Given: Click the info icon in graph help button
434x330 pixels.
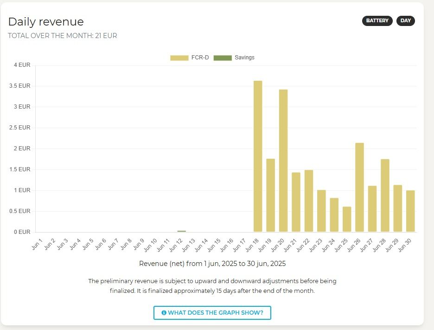Looking at the screenshot, I should (x=164, y=313).
